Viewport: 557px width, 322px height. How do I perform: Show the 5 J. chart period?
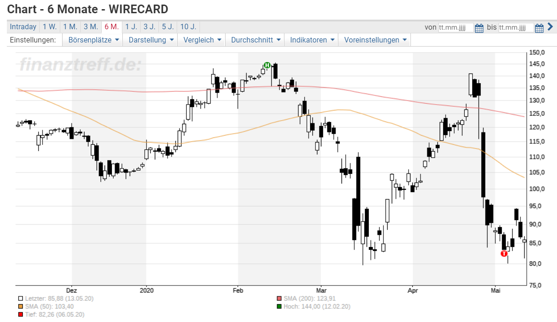[x=168, y=27]
